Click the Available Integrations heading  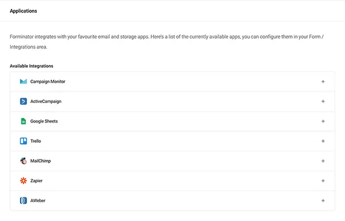pos(32,66)
